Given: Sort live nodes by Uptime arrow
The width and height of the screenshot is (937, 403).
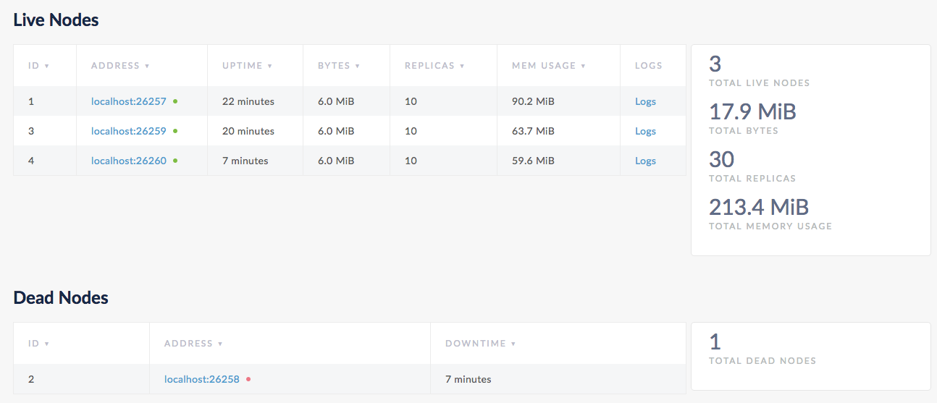Looking at the screenshot, I should pyautogui.click(x=270, y=66).
